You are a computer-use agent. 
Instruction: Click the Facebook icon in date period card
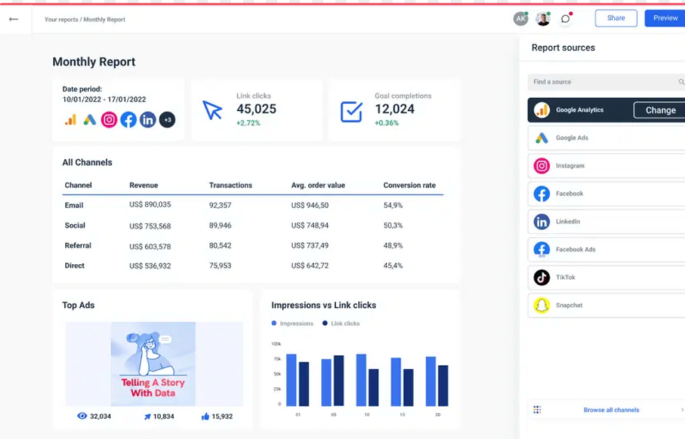[x=128, y=120]
